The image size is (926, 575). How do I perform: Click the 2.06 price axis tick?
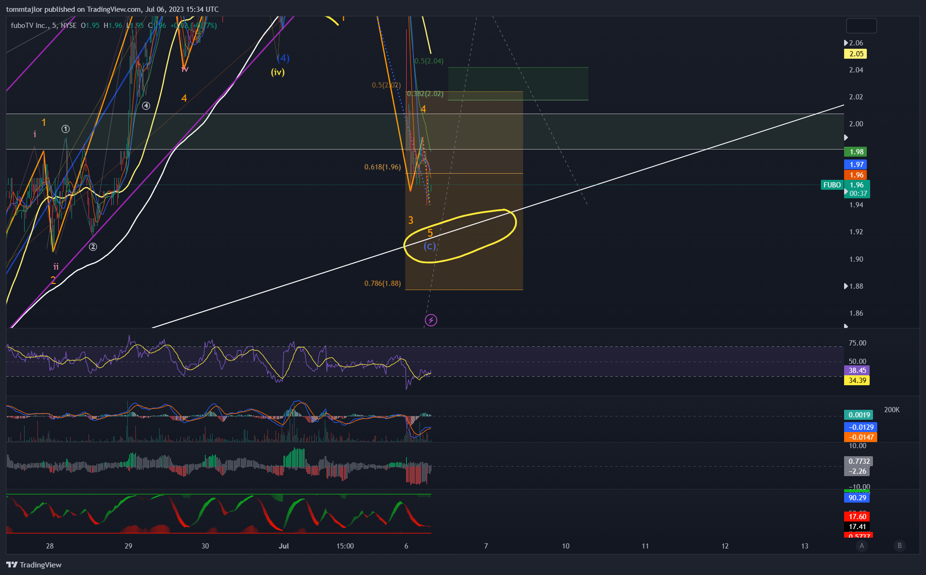(856, 43)
